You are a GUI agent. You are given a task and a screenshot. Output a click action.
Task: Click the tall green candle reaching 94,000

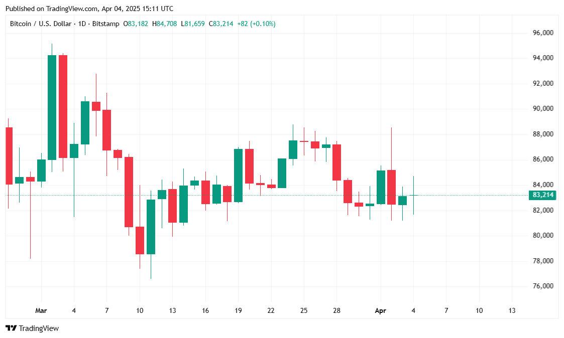[52, 107]
